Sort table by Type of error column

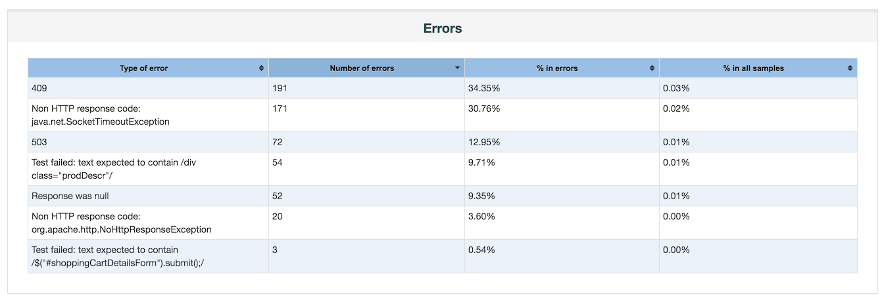point(143,68)
